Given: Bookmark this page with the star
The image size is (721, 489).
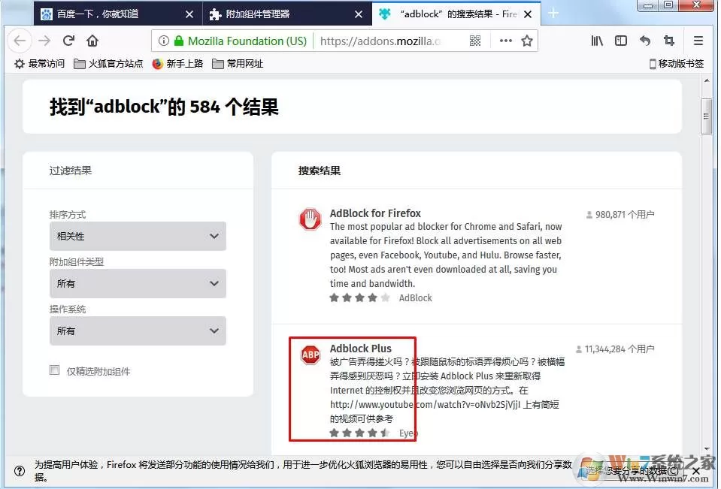Looking at the screenshot, I should tap(527, 41).
